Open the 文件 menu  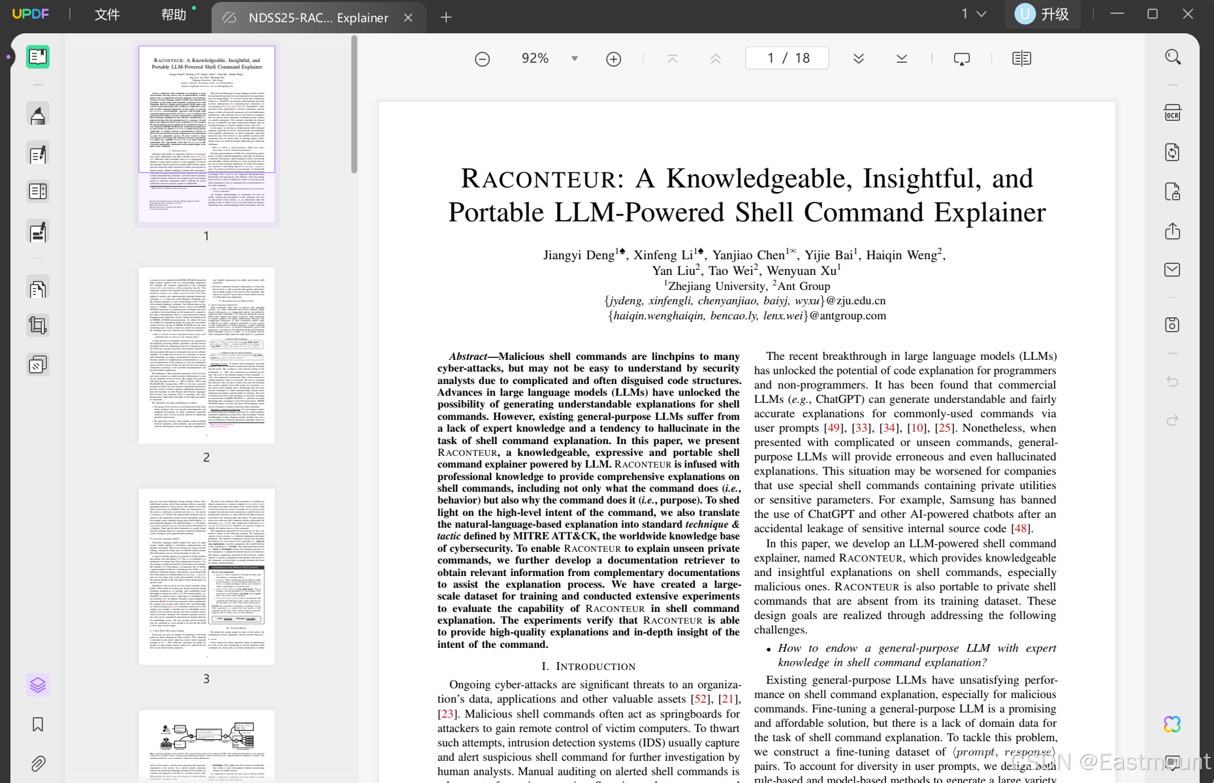107,14
